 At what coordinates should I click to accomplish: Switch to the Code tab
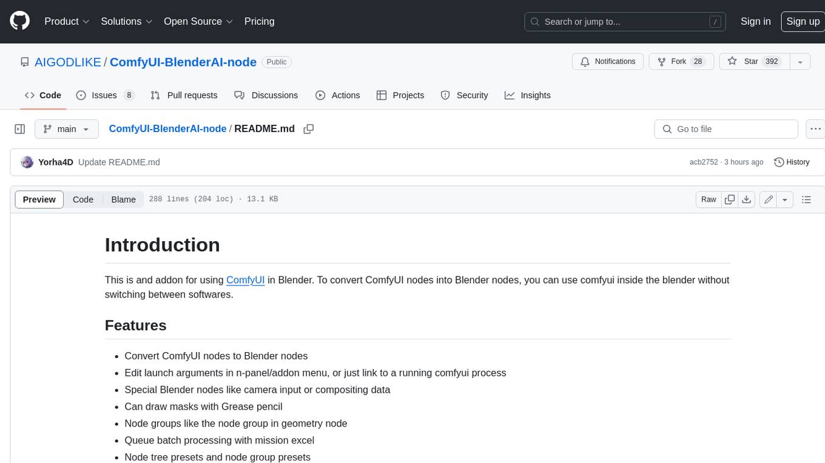[x=43, y=95]
